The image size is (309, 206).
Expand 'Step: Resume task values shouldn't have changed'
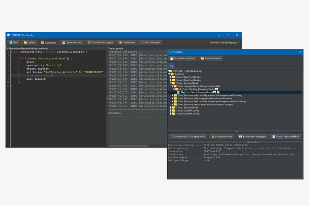point(172,104)
